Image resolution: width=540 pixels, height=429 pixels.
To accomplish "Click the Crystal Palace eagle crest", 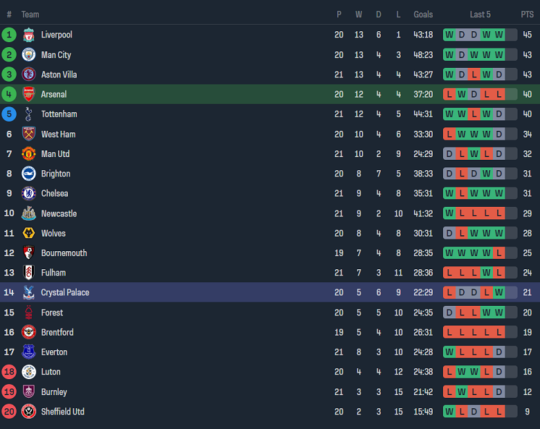I will click(x=28, y=293).
